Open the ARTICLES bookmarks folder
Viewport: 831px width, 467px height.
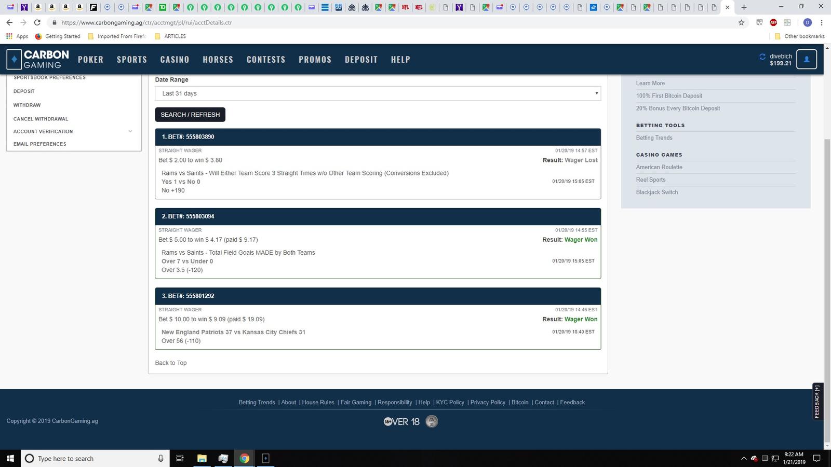pos(170,36)
